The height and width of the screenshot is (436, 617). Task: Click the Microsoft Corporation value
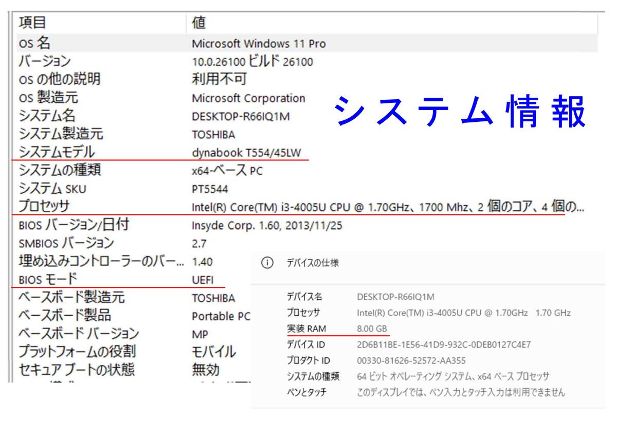pyautogui.click(x=248, y=98)
